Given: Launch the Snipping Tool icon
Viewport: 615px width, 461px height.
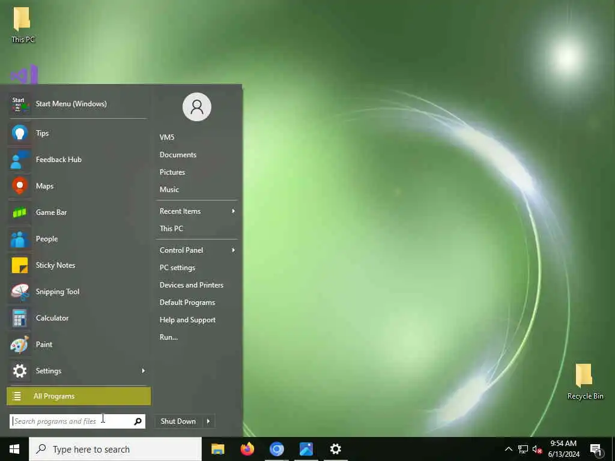Looking at the screenshot, I should [x=20, y=292].
